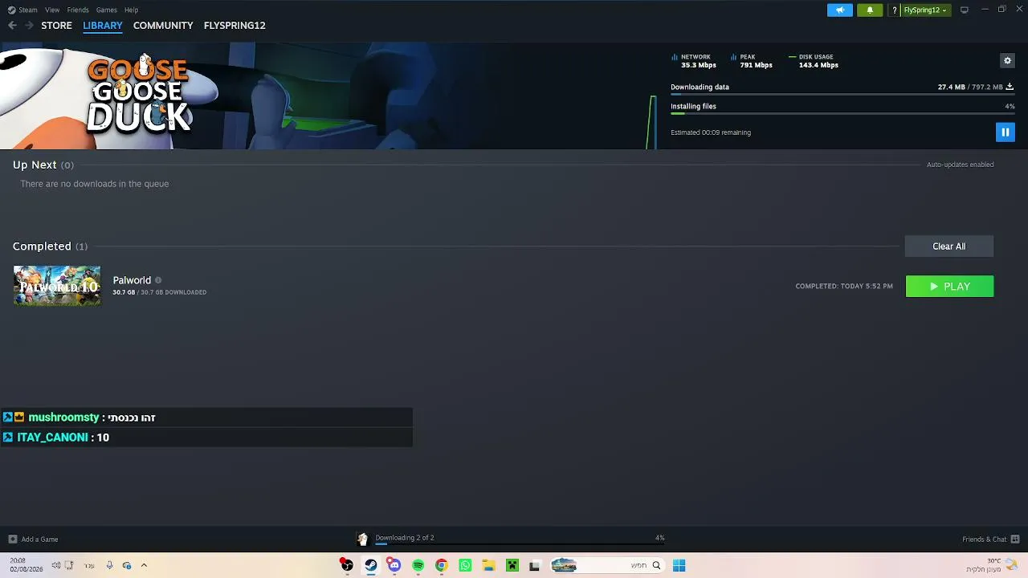
Task: Click the Downloading data progress bar
Action: click(x=842, y=95)
